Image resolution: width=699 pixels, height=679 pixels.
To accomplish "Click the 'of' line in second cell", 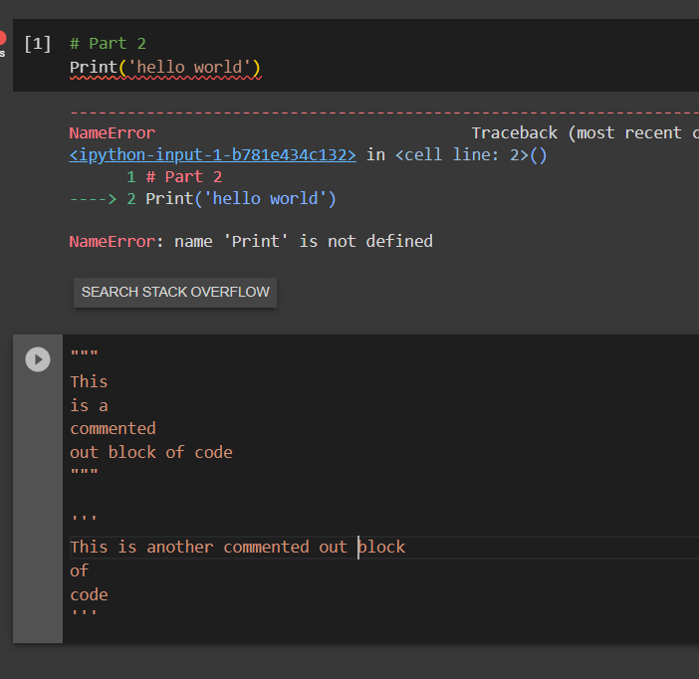I will [x=80, y=570].
